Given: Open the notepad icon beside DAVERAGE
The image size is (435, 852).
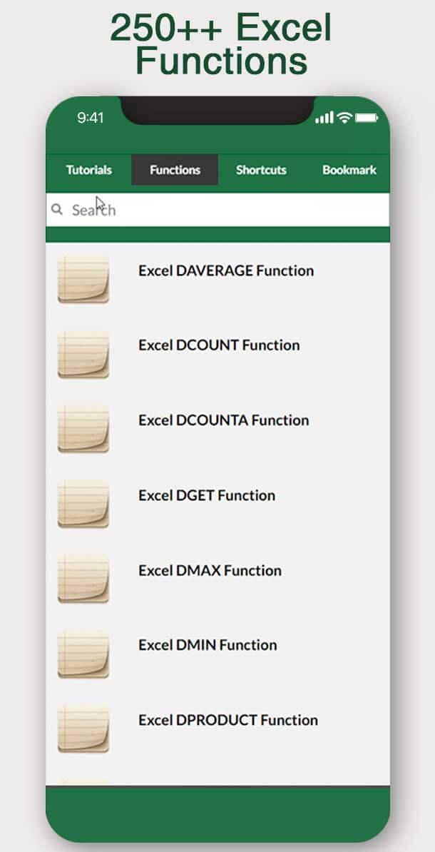Looking at the screenshot, I should click(83, 279).
